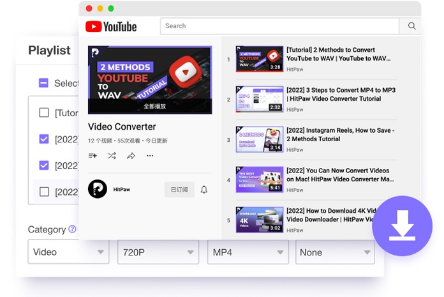Open the HitPaw channel avatar
444x297 pixels.
98,189
